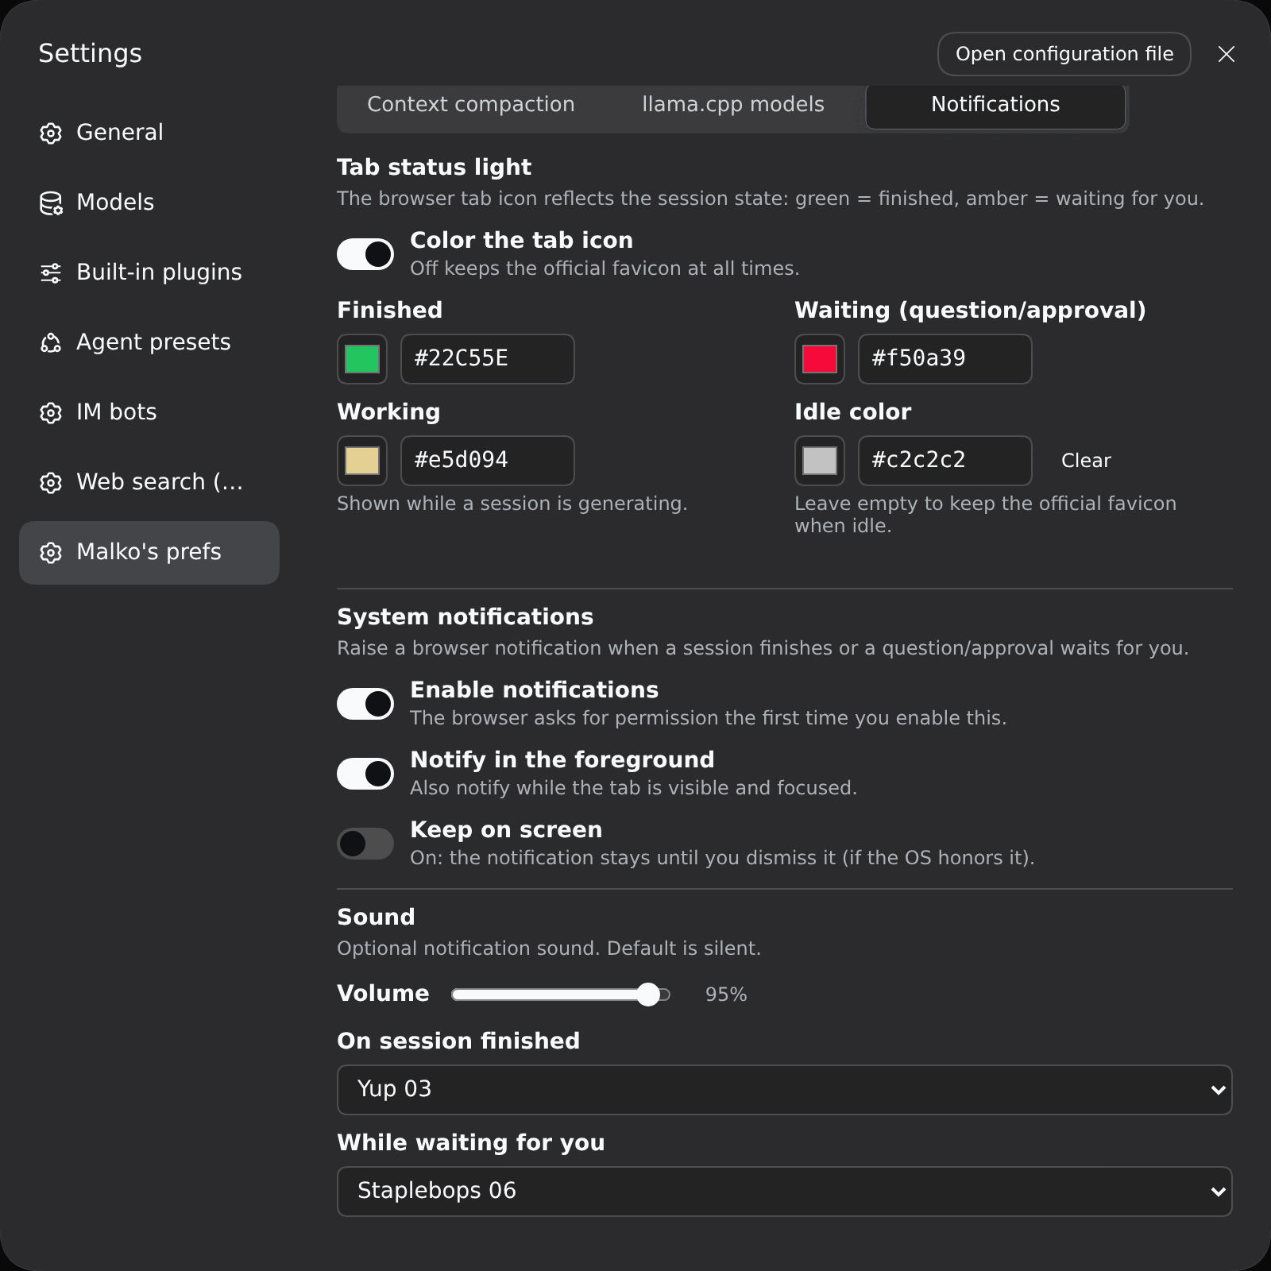Screen dimensions: 1271x1271
Task: Click the General gear icon in sidebar
Action: point(51,133)
